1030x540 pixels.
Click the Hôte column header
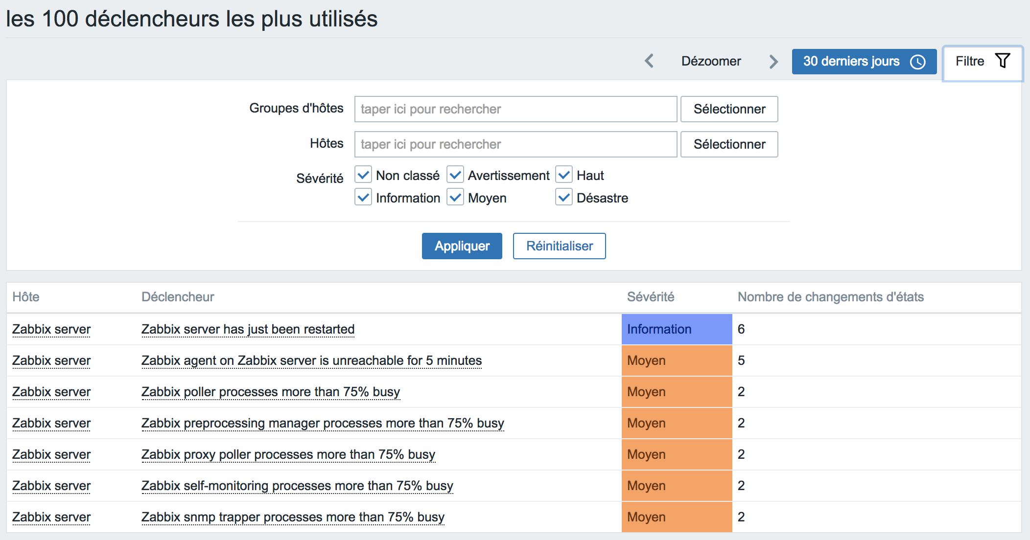[x=26, y=297]
